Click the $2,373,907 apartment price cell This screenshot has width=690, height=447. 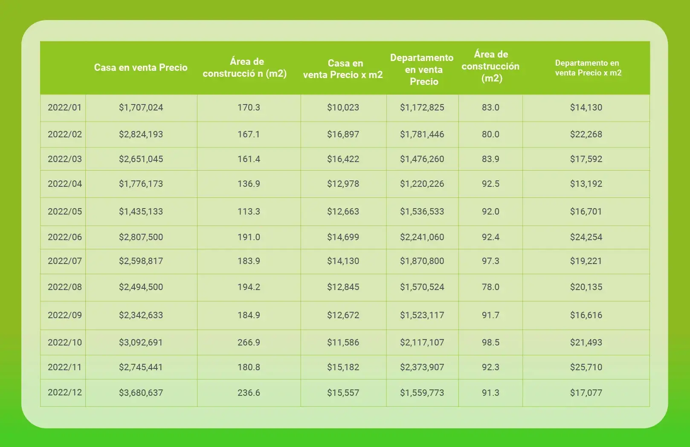pyautogui.click(x=422, y=367)
